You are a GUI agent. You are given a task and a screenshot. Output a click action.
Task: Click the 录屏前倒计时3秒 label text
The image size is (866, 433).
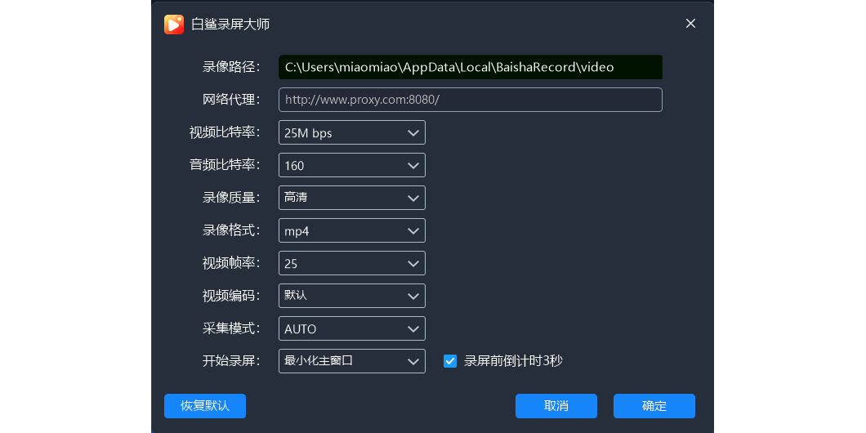click(513, 361)
